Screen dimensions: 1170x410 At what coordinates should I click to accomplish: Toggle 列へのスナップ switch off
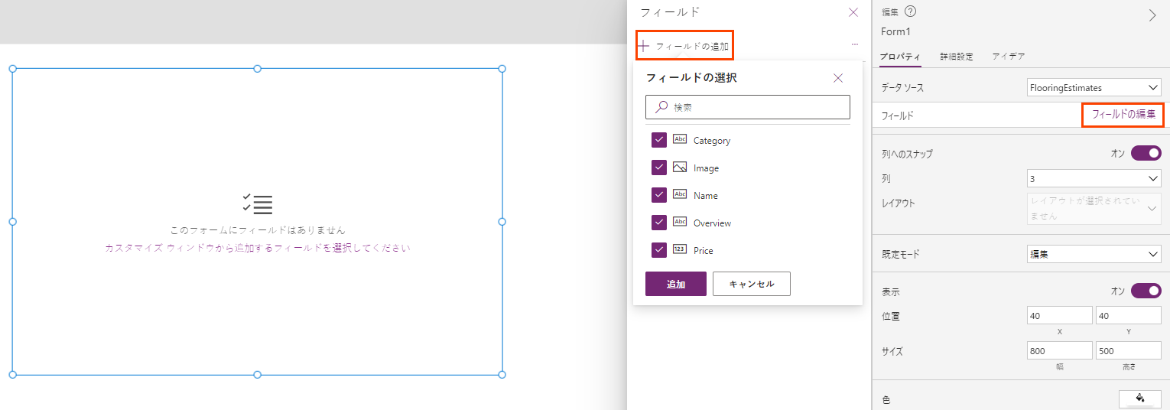1146,153
